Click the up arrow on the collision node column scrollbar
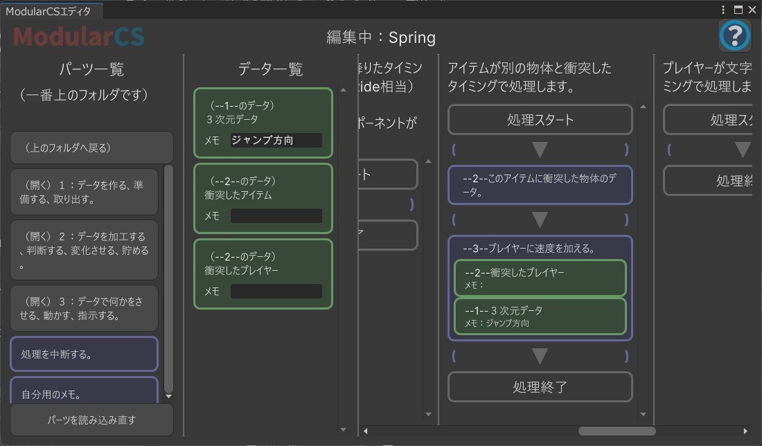The width and height of the screenshot is (762, 446). click(x=643, y=105)
